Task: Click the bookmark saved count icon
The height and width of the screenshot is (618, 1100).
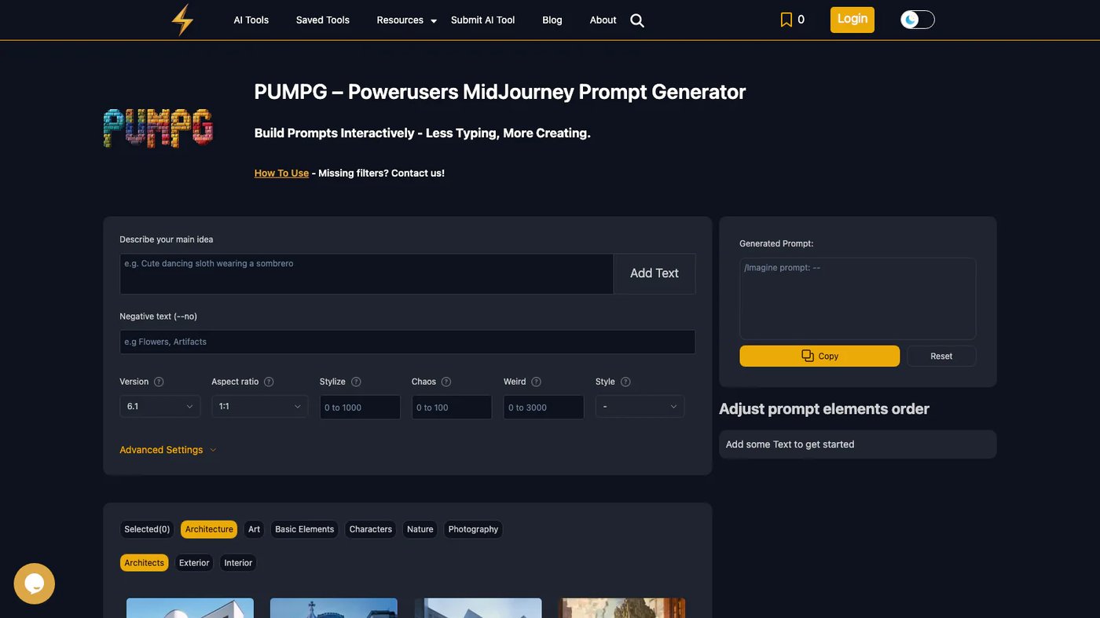Action: (x=786, y=20)
